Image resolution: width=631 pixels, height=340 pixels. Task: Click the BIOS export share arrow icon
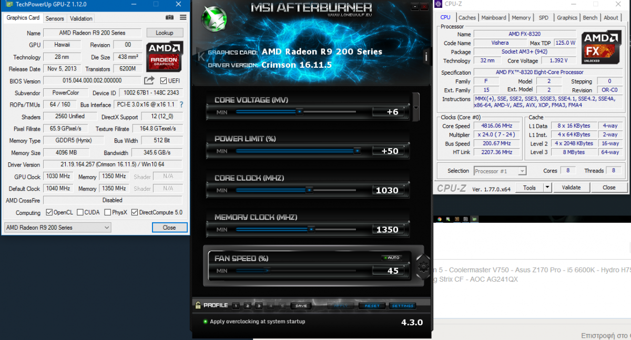(149, 80)
